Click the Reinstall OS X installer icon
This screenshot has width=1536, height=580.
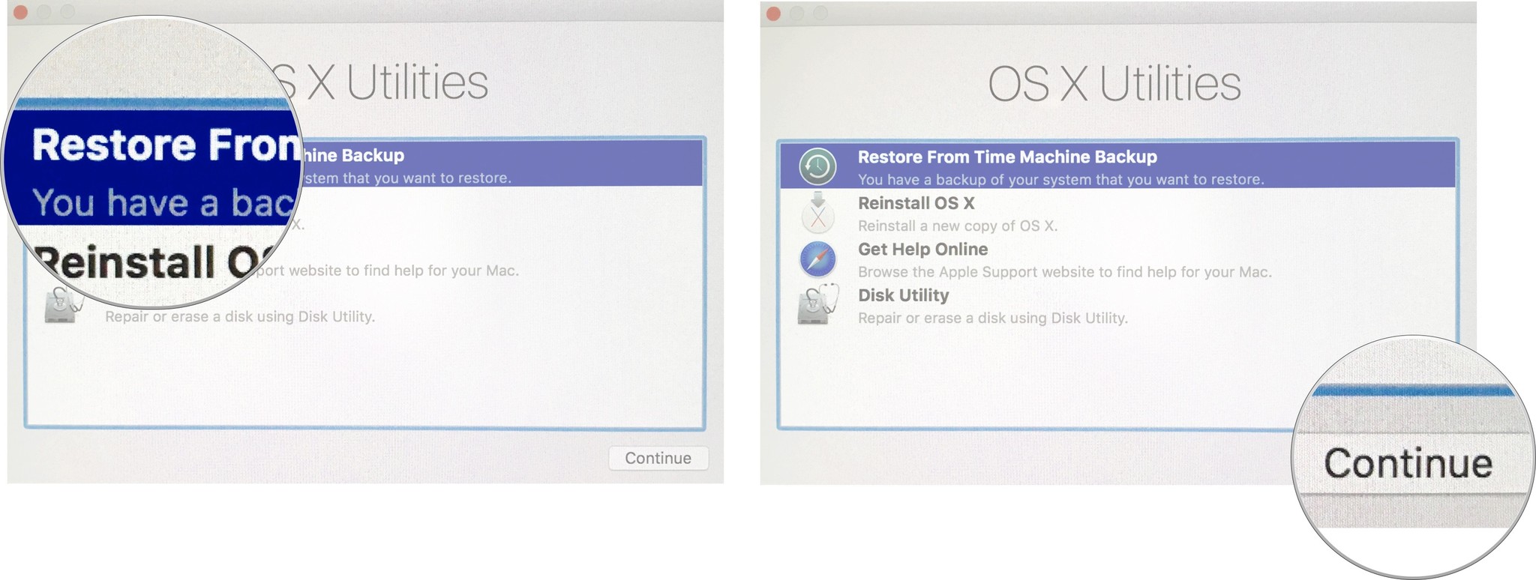(x=817, y=213)
